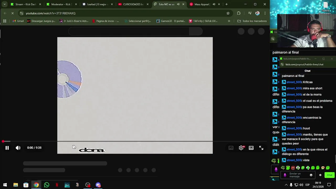Viewport: 336px width, 189px height.
Task: Open chat settings gear in Kick popout
Action: [x=320, y=175]
